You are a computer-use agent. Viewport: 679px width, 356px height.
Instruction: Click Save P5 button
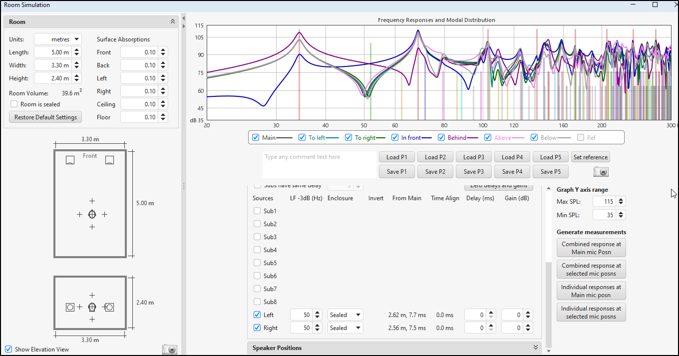[x=551, y=172]
